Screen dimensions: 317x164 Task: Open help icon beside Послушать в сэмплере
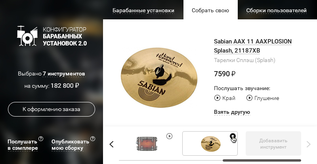click(41, 139)
